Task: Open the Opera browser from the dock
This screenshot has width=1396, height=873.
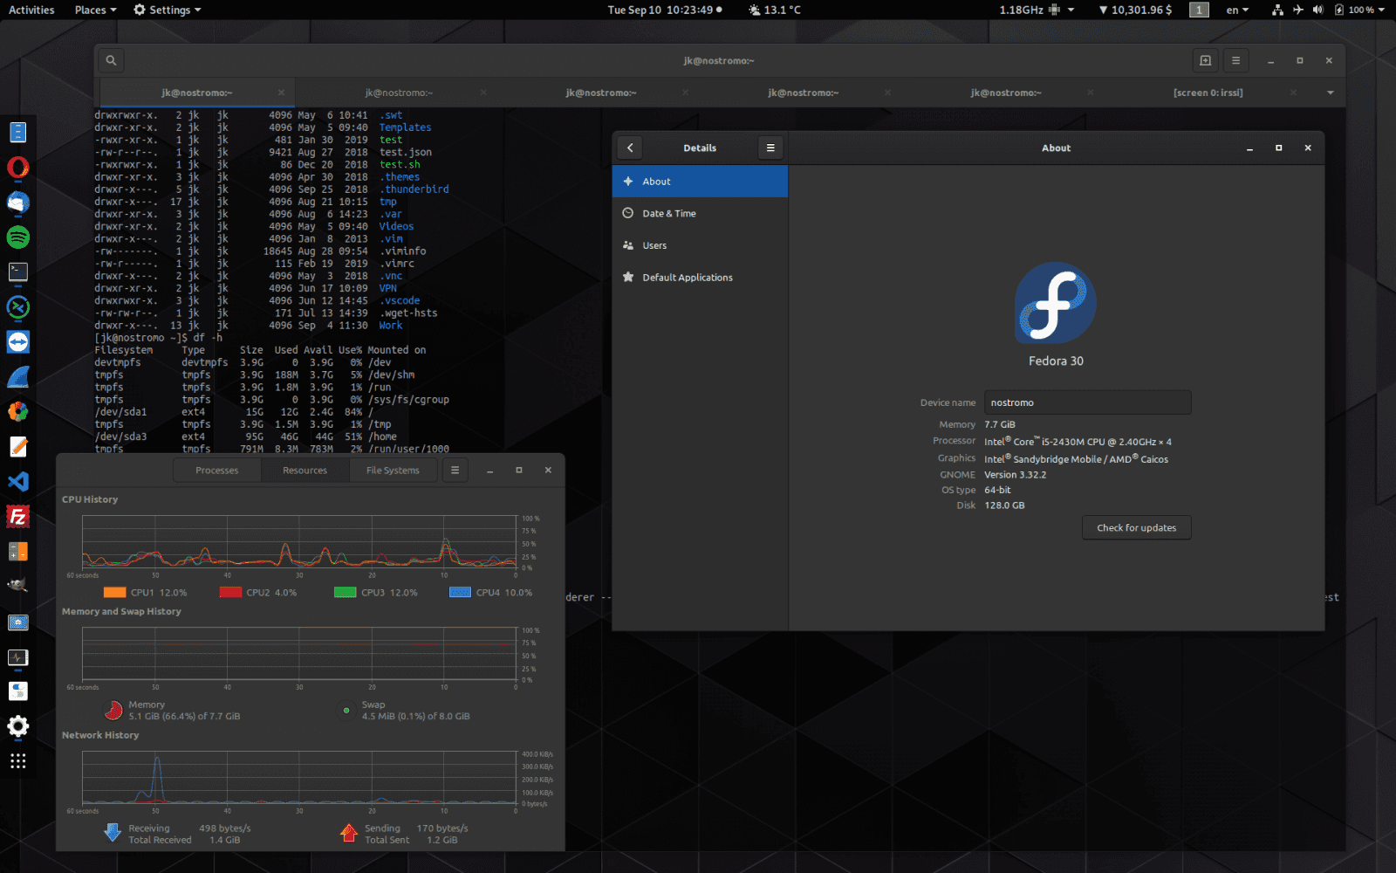Action: [x=17, y=167]
